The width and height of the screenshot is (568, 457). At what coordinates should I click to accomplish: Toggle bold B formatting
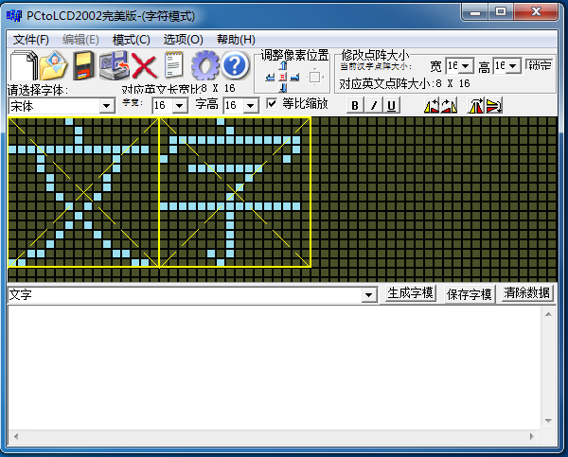[x=355, y=106]
